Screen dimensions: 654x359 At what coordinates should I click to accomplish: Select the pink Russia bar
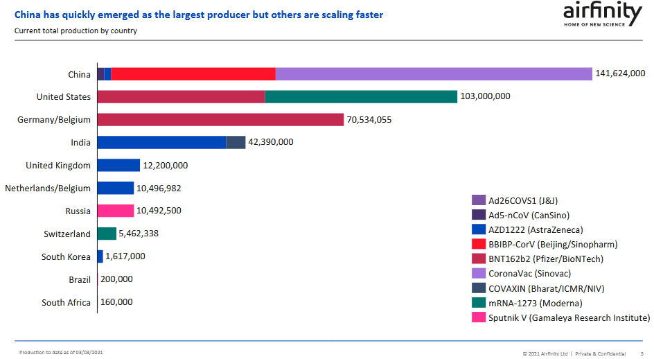(116, 211)
